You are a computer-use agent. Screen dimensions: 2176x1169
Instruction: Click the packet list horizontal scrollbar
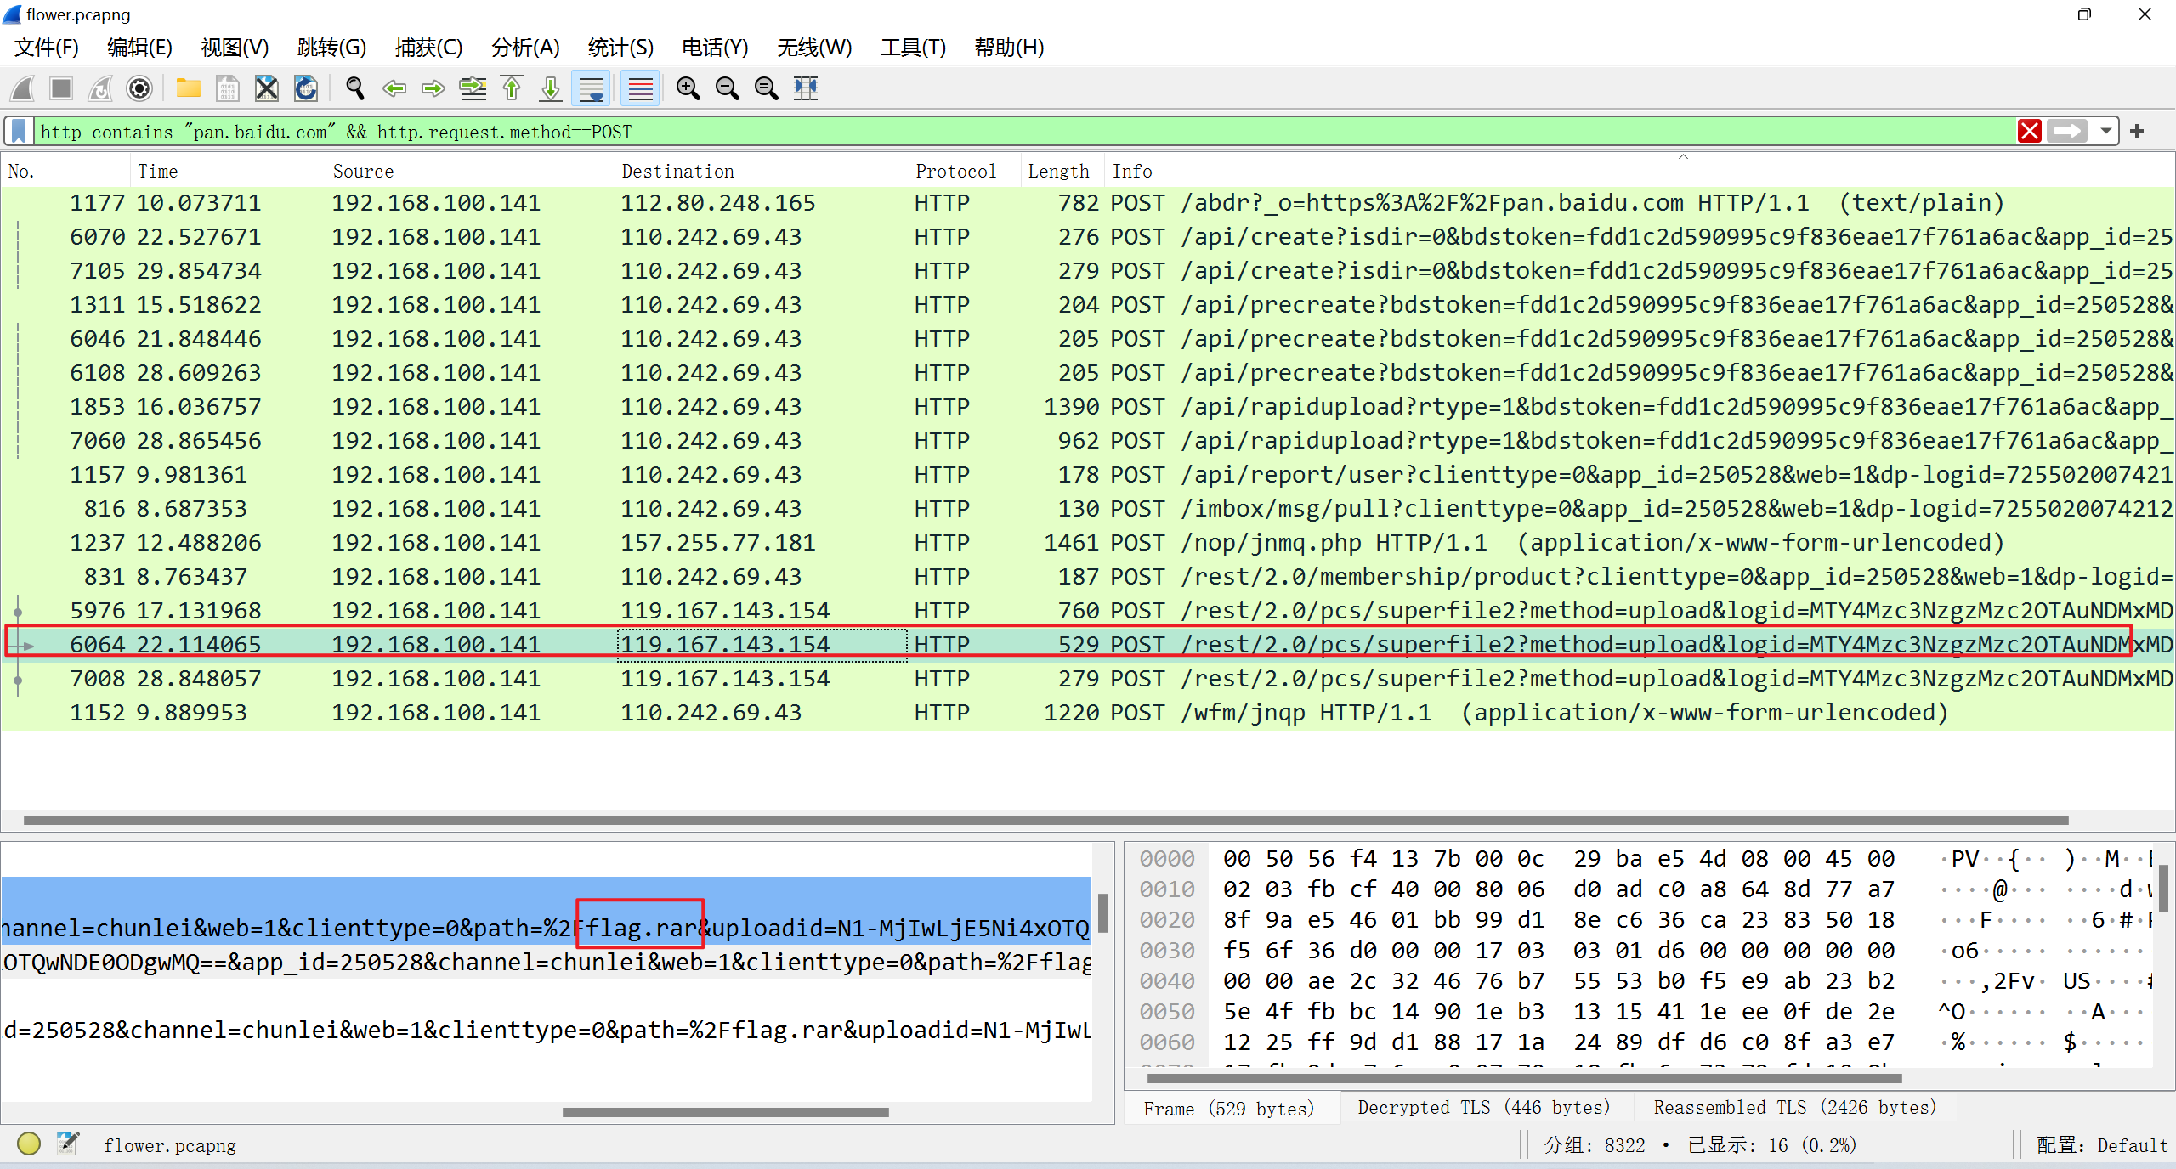(1045, 820)
